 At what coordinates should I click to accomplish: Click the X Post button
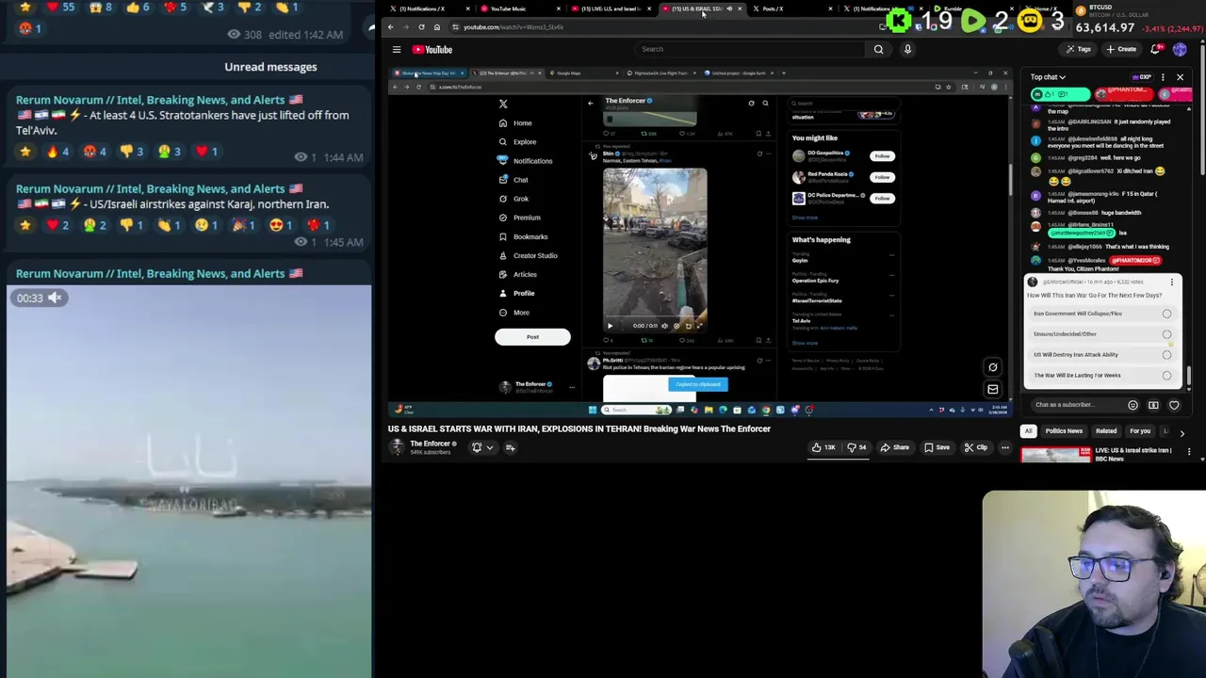coord(532,337)
